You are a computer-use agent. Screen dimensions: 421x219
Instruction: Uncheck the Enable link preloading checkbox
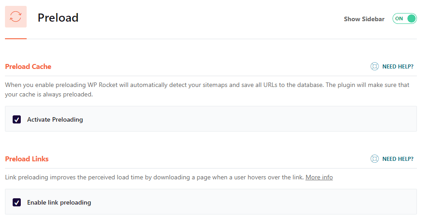point(17,202)
